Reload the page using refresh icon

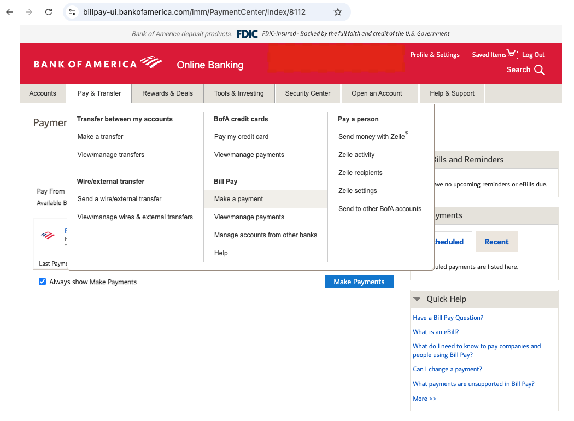(x=48, y=11)
